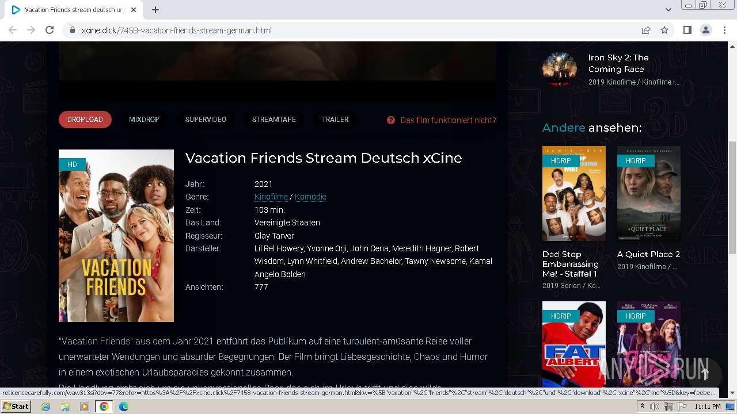Open the Fat Albert poster

(574, 344)
